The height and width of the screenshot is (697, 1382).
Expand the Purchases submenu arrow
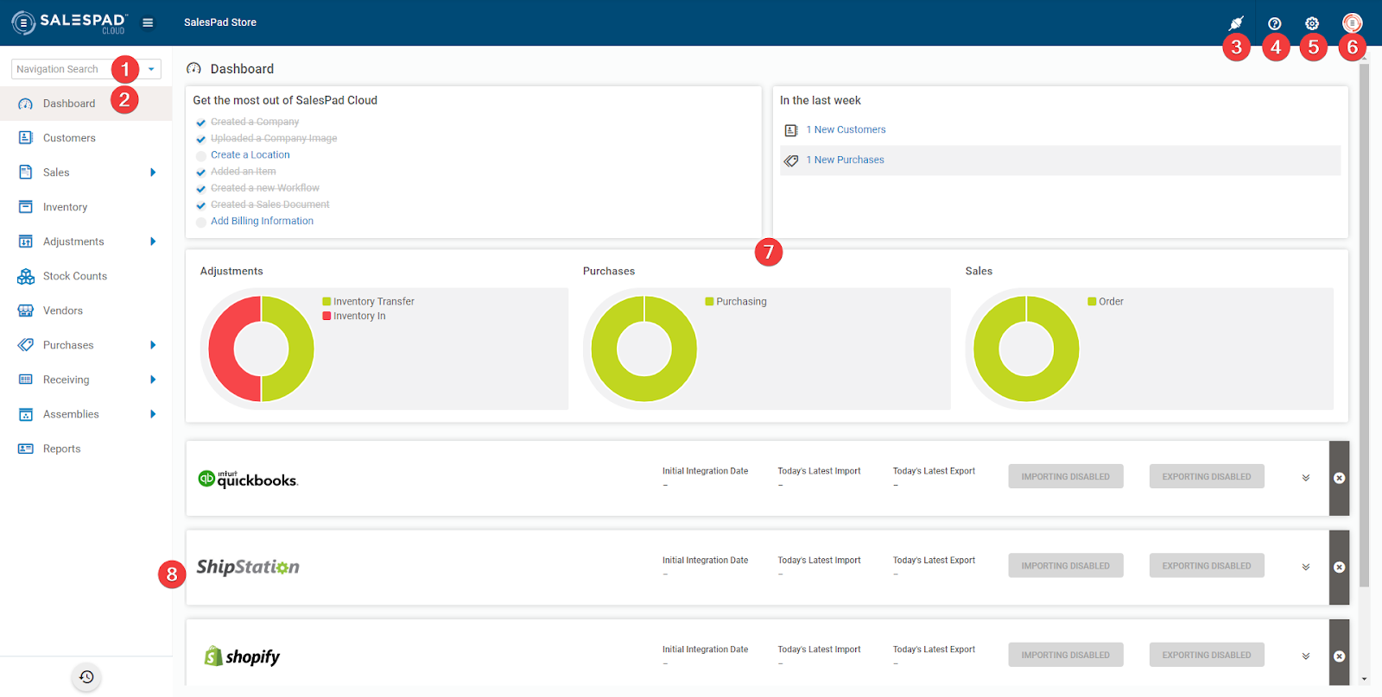click(153, 345)
